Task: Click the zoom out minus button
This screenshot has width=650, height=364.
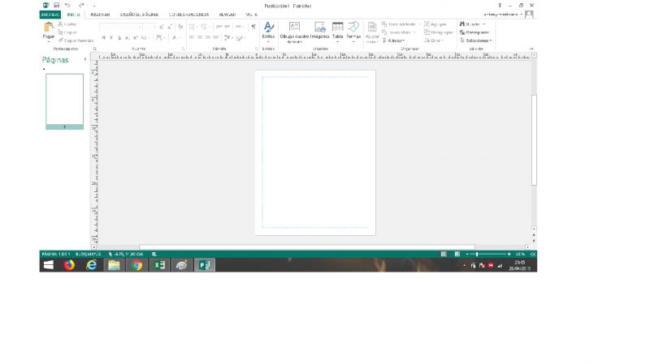Action: pyautogui.click(x=467, y=254)
